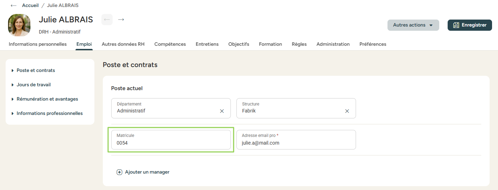Go to next employee with right arrow
The image size is (498, 190).
point(121,20)
